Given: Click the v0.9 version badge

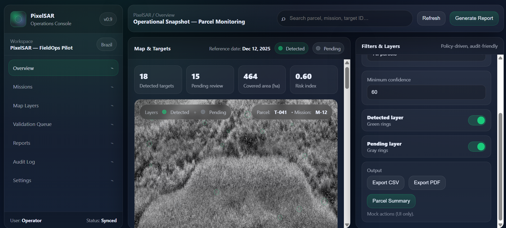Looking at the screenshot, I should coord(108,19).
